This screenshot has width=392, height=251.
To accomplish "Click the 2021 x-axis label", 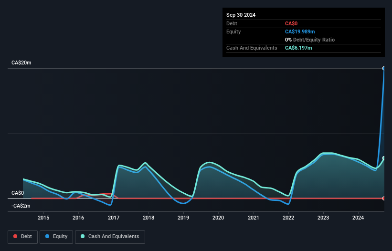I will (253, 218).
